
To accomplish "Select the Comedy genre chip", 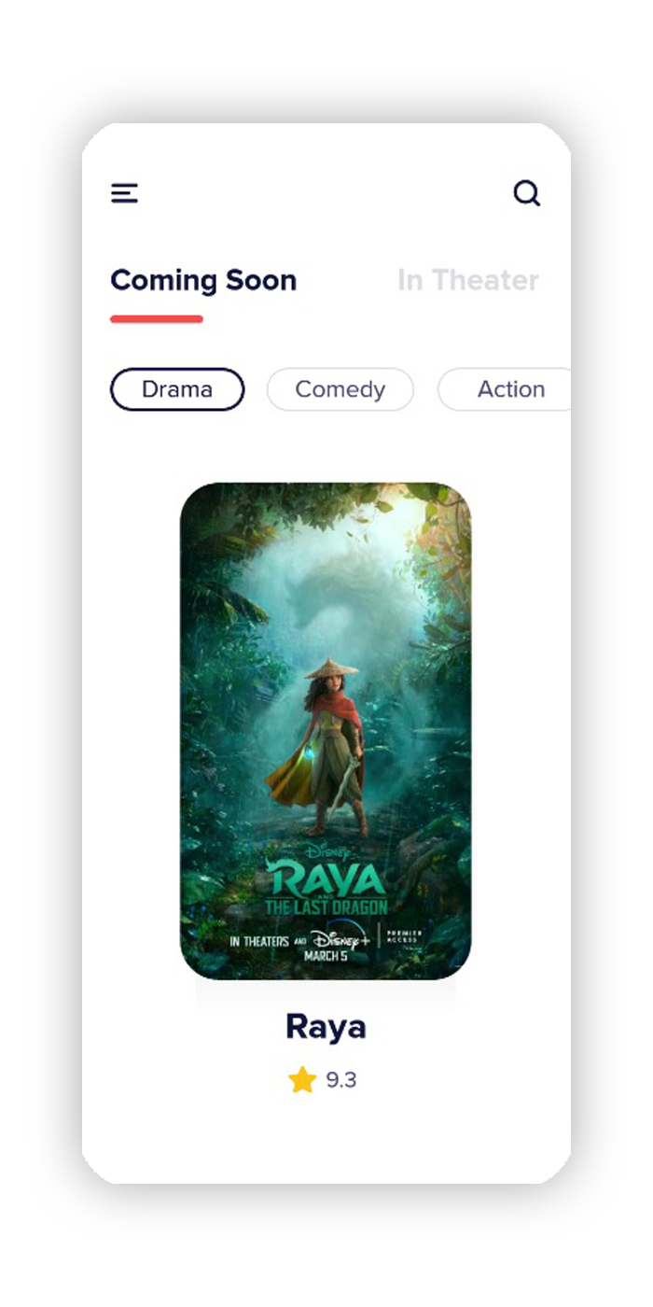I will [340, 389].
